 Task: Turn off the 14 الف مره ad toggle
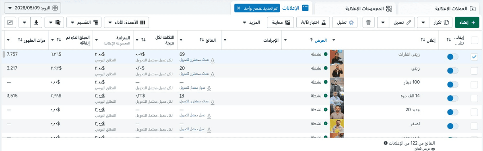(453, 98)
